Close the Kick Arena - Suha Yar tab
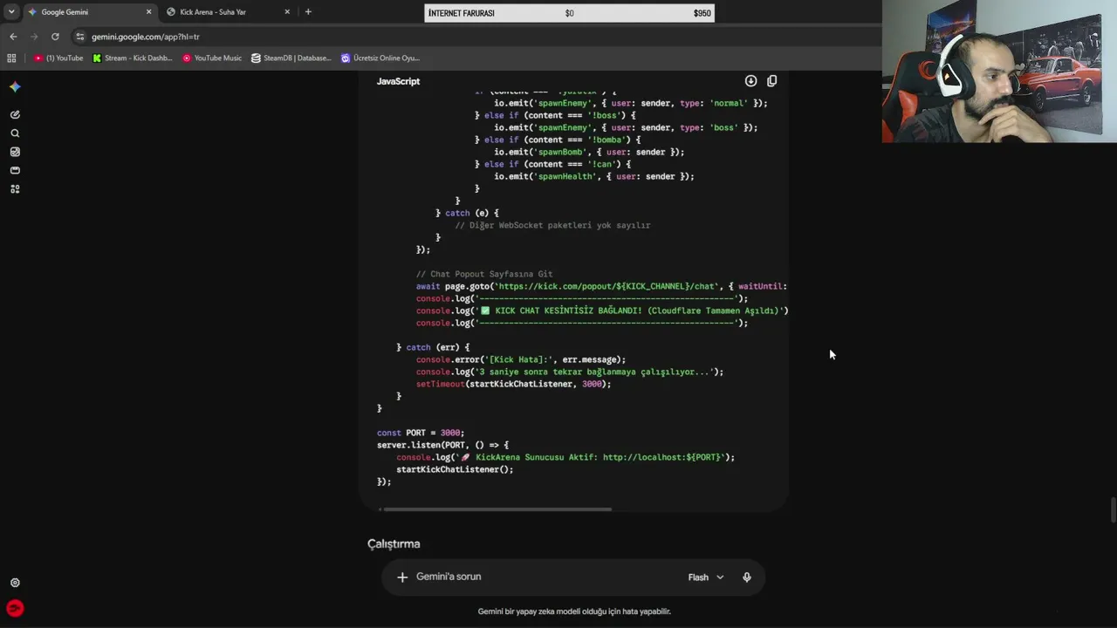Viewport: 1117px width, 628px height. click(287, 12)
